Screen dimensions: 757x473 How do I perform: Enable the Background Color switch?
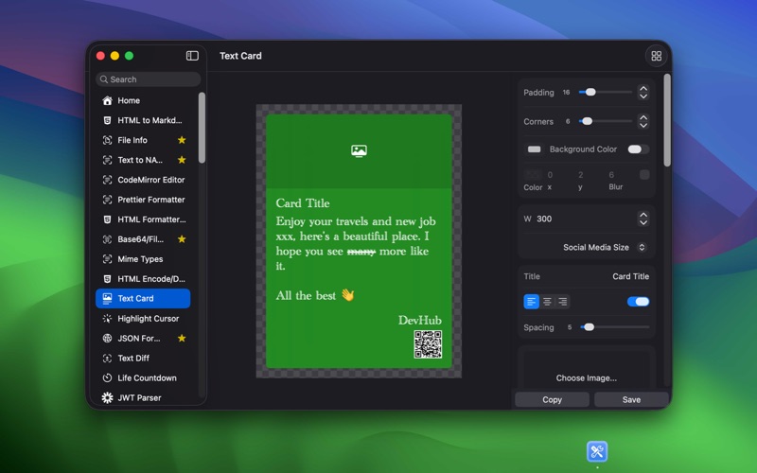click(639, 149)
